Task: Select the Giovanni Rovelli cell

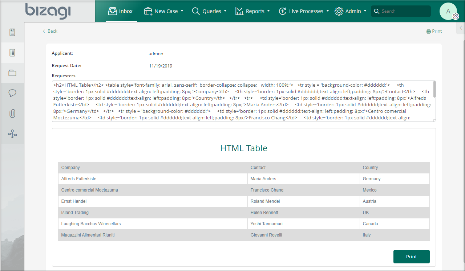Action: coord(304,235)
